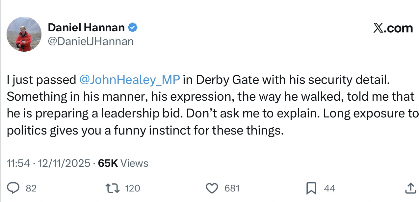Viewport: 419px width, 202px height.
Task: Click the X.com logo
Action: click(393, 28)
